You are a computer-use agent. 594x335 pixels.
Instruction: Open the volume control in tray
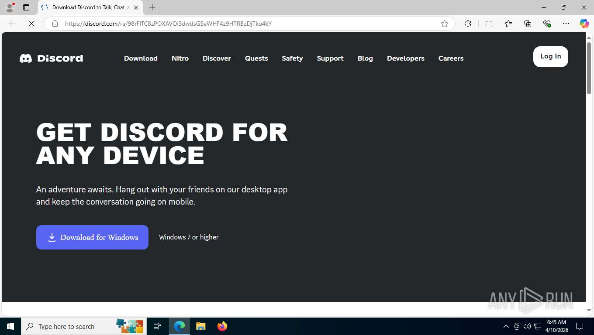(x=527, y=326)
